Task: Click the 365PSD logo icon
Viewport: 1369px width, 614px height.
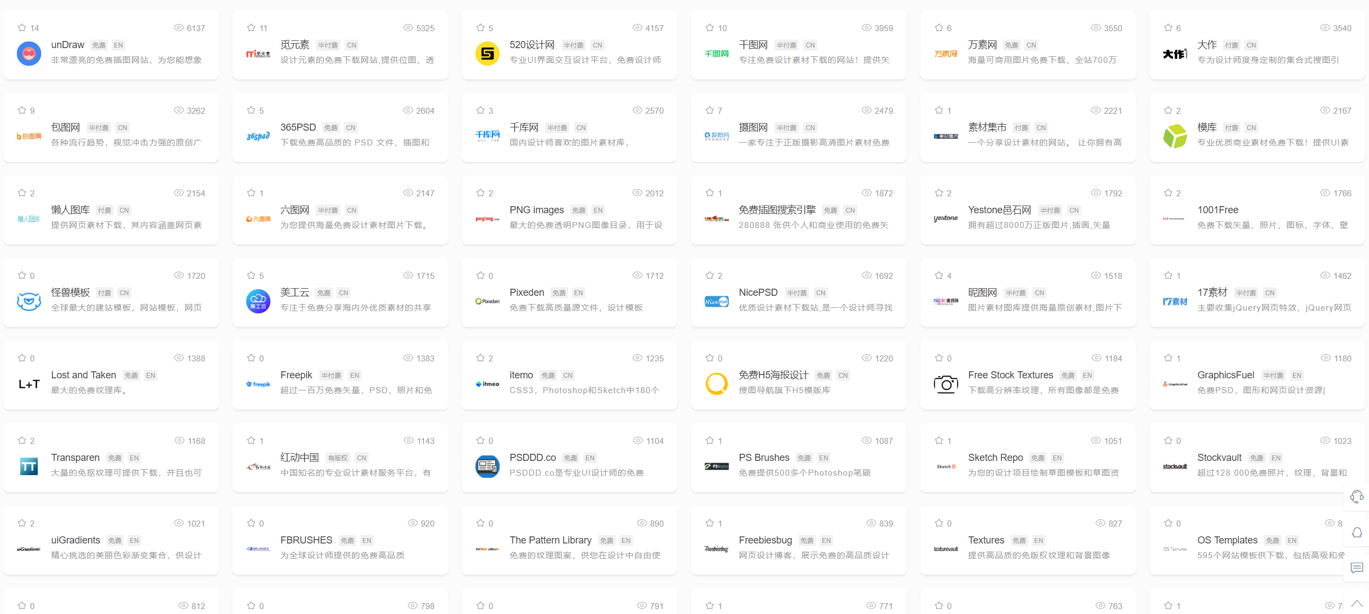Action: coord(258,136)
